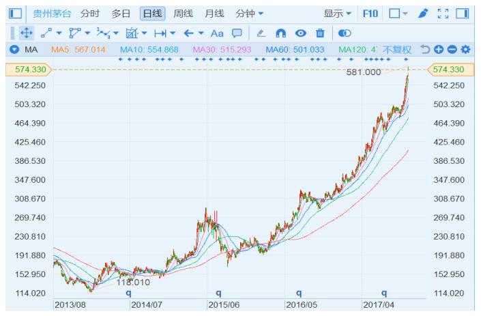
Task: Switch to the 月线 monthly tab
Action: tap(214, 14)
